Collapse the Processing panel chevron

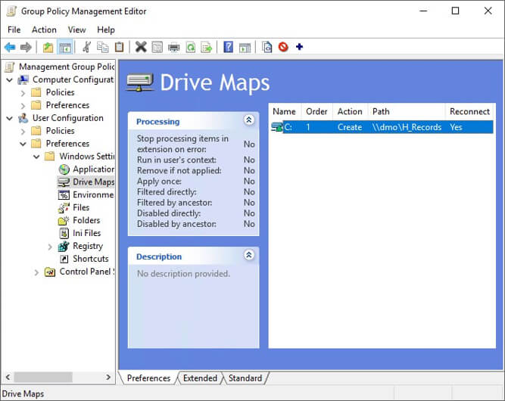[248, 120]
